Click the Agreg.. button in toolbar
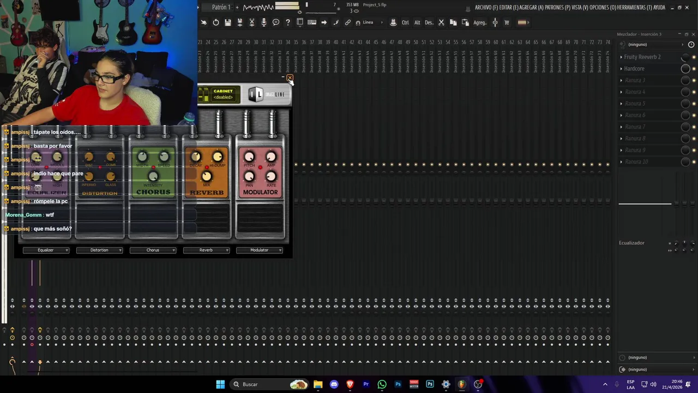The image size is (698, 393). click(480, 22)
